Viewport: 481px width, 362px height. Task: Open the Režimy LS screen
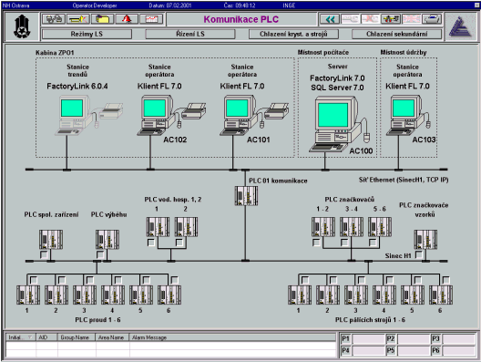[87, 34]
